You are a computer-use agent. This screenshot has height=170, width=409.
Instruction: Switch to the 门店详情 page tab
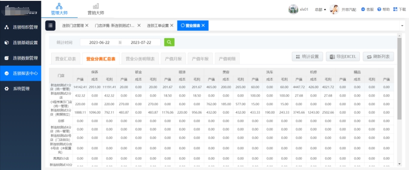click(114, 26)
